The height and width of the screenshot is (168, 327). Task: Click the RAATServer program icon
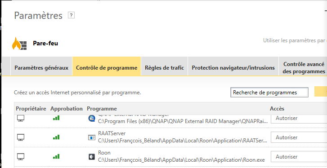click(x=92, y=137)
